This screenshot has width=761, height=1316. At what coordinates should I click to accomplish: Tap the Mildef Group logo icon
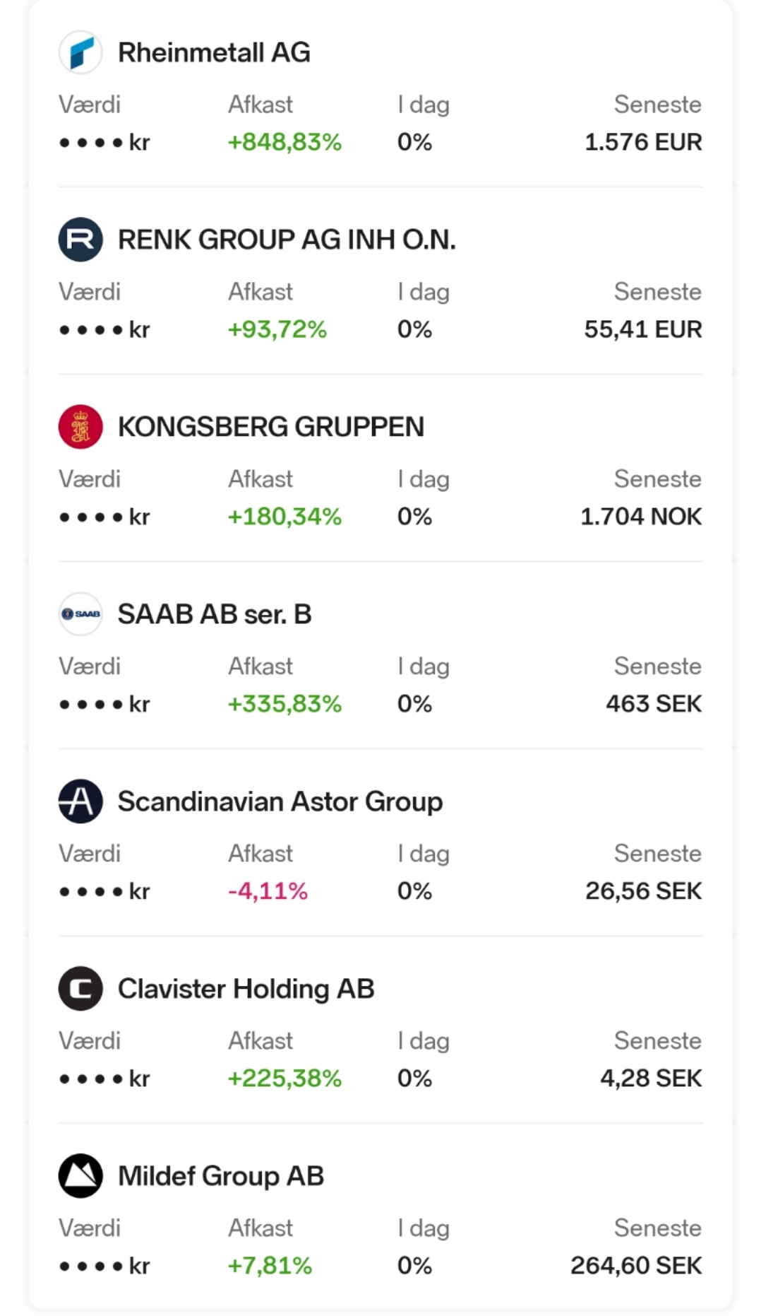tap(80, 1176)
